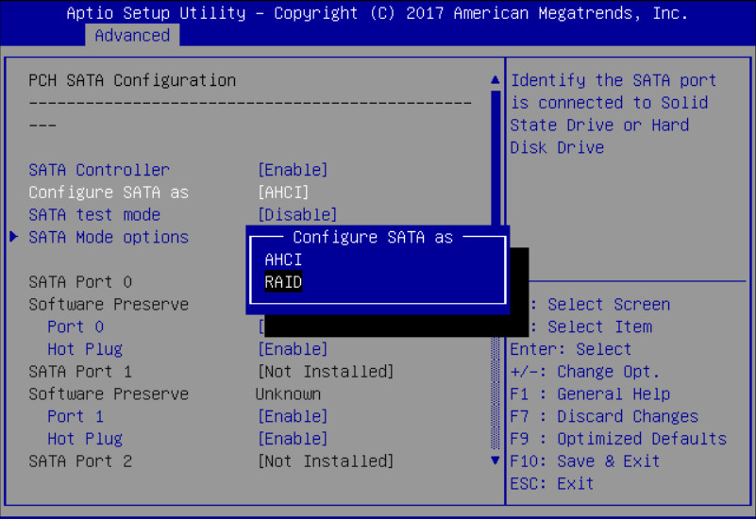Open SATA Controller [Enable] value
The image size is (756, 519).
(293, 170)
